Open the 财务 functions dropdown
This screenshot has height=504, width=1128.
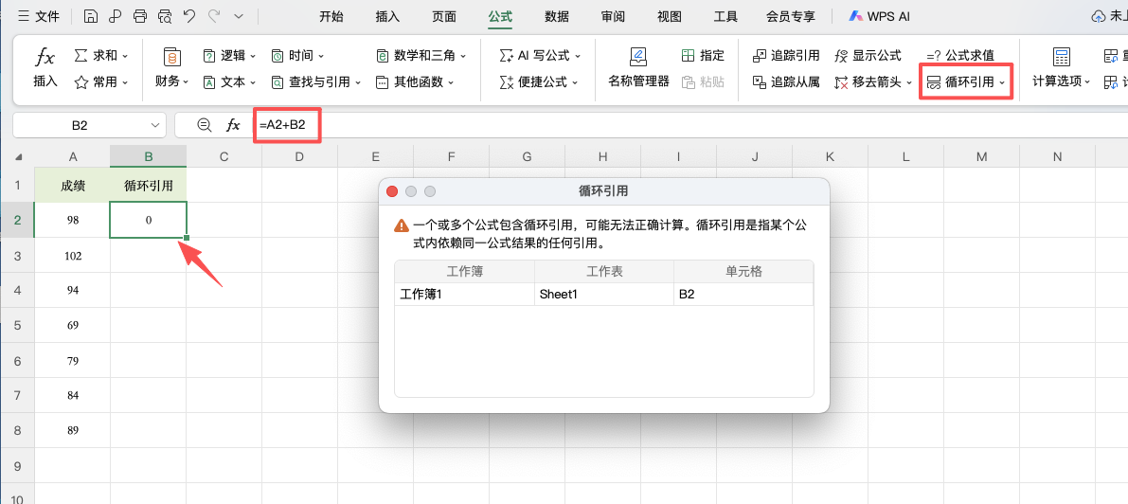tap(172, 68)
